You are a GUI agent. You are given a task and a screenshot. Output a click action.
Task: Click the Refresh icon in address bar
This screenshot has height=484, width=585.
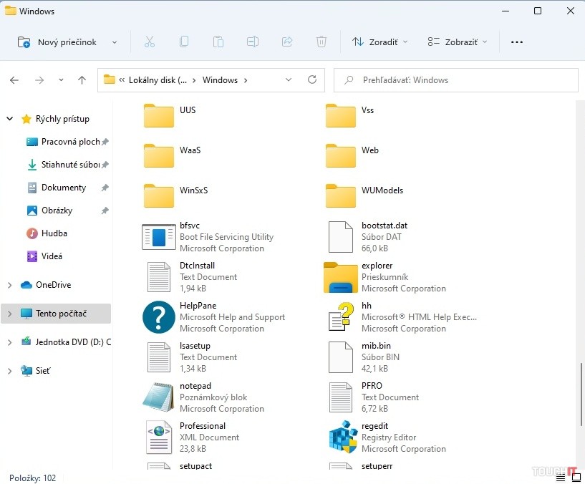click(x=311, y=80)
